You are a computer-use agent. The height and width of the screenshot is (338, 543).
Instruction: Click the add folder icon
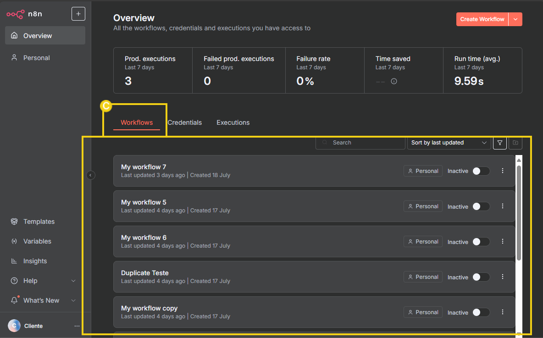point(515,143)
